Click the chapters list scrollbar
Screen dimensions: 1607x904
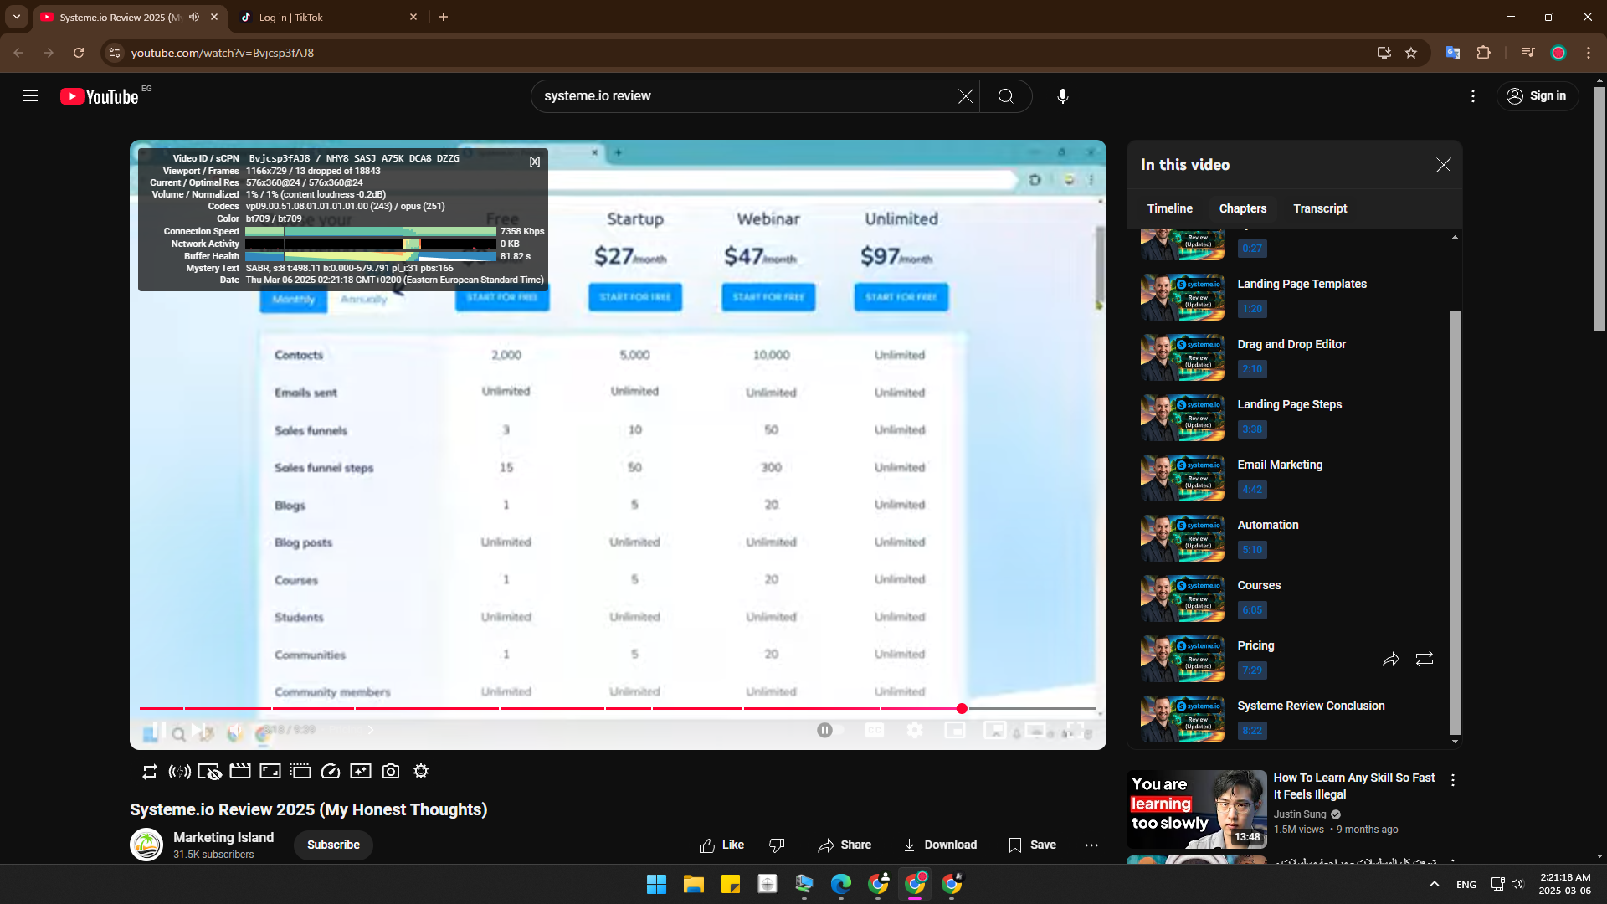point(1455,523)
